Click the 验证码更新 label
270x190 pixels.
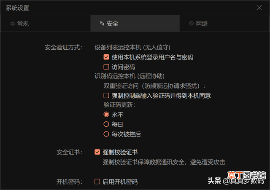pyautogui.click(x=119, y=105)
